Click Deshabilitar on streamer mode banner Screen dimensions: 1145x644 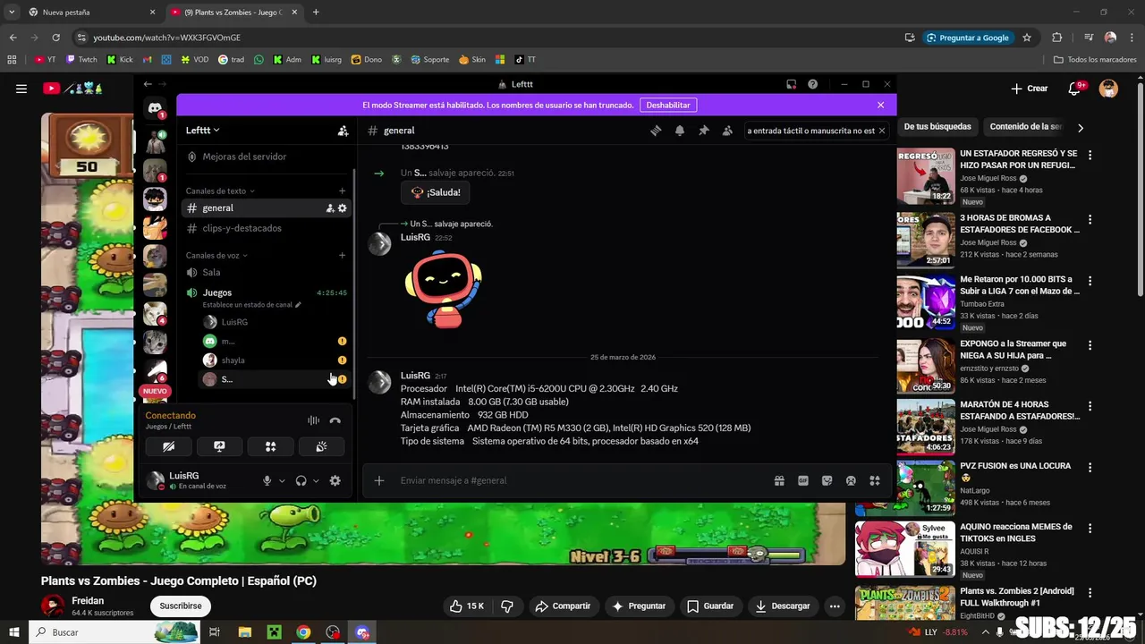pyautogui.click(x=668, y=105)
